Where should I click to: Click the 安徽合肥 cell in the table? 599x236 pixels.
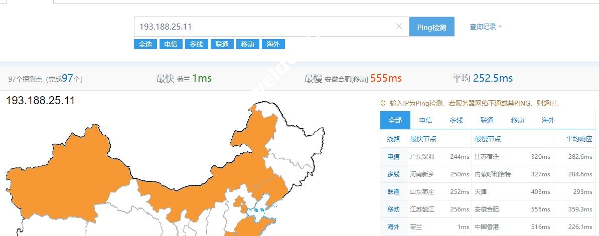pos(487,209)
